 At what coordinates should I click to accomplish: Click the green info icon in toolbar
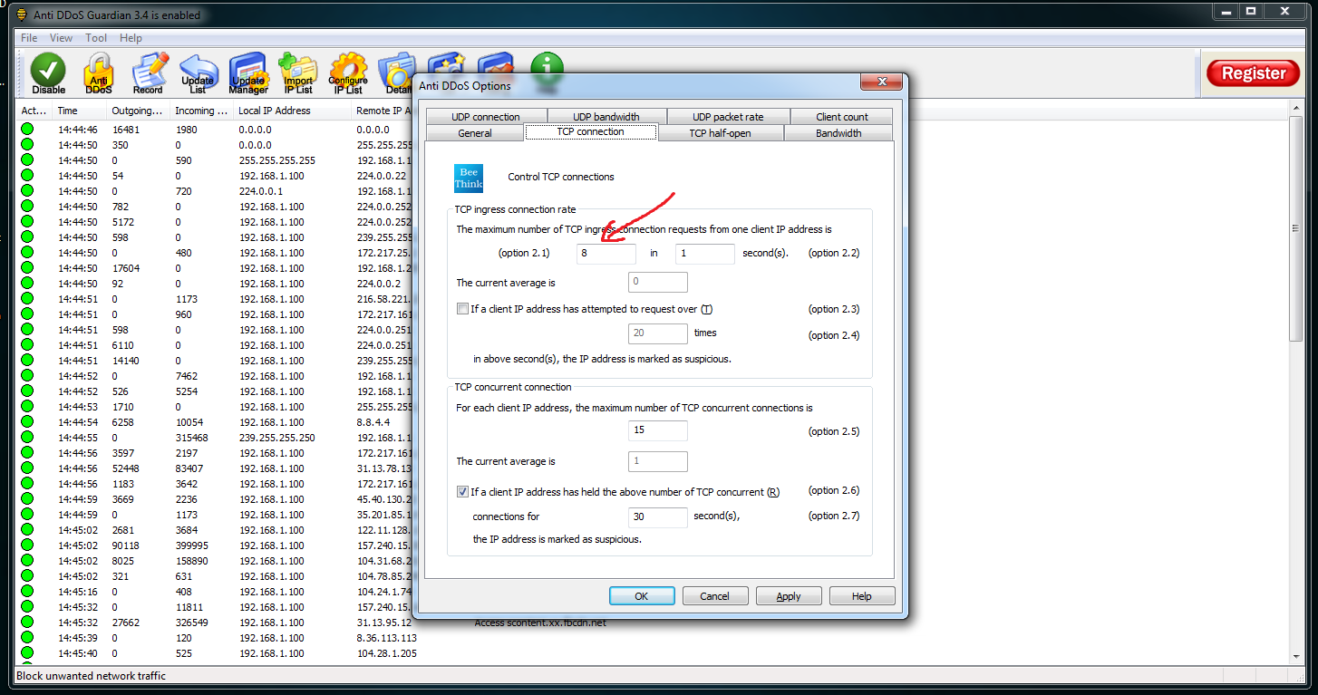coord(547,67)
